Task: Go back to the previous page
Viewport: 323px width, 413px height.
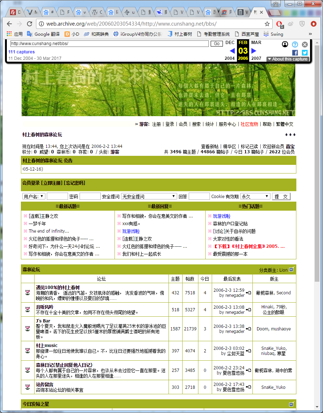Action: (9, 24)
